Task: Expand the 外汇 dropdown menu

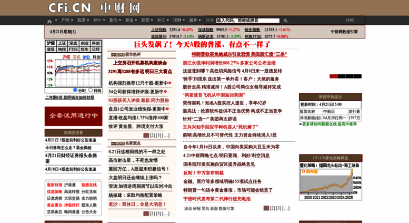Action: coord(163,20)
